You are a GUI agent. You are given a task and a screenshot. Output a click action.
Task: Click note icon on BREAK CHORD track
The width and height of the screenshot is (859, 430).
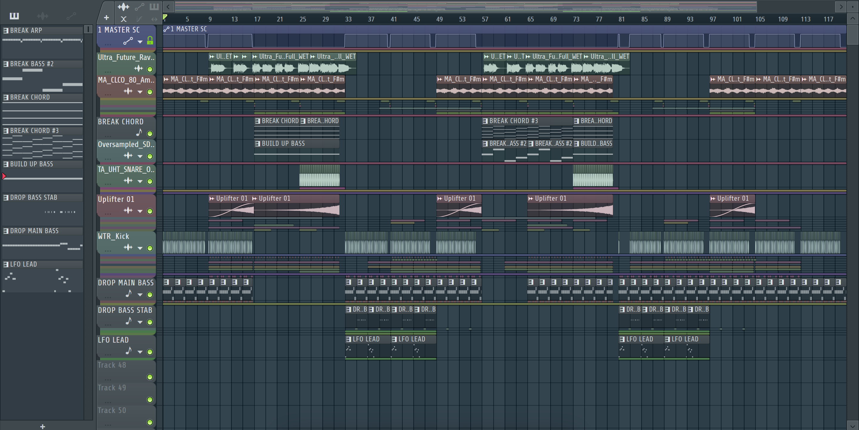139,133
